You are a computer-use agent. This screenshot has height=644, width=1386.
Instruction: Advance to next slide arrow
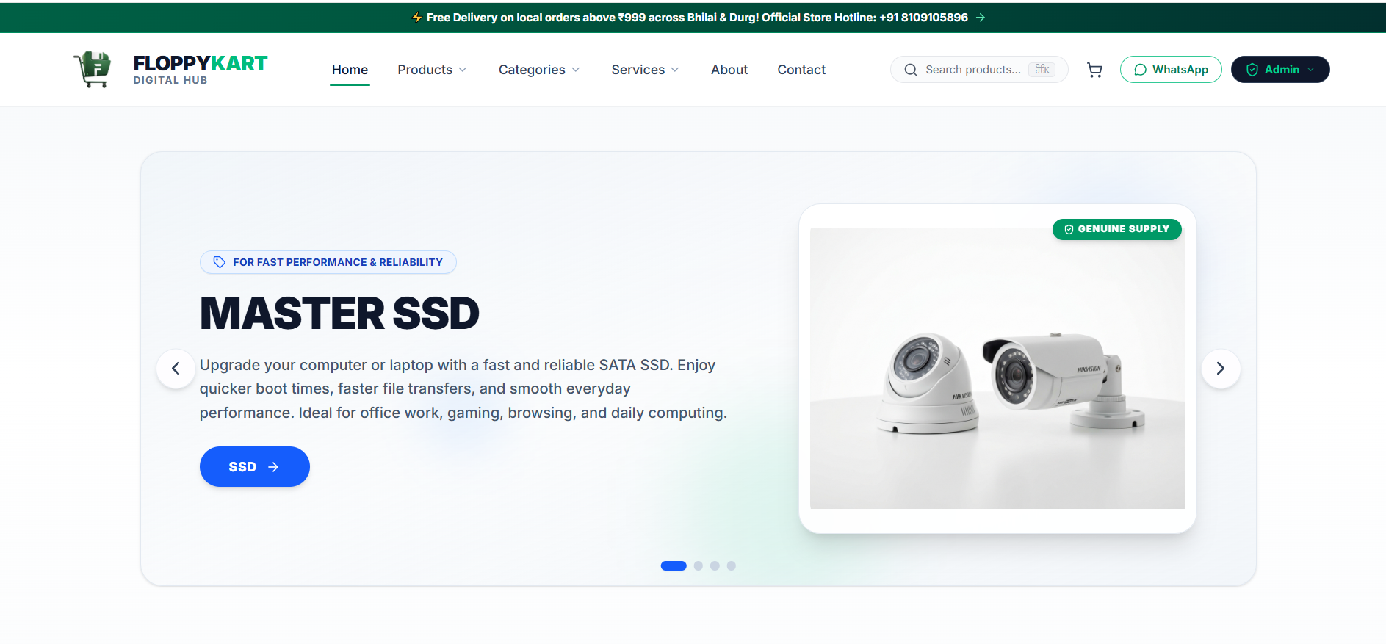point(1221,369)
